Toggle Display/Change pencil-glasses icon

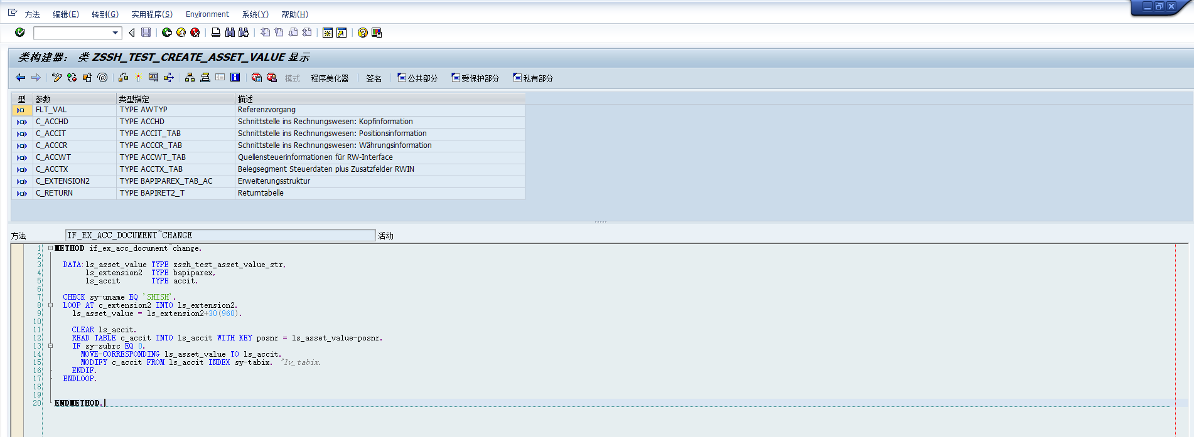point(57,78)
